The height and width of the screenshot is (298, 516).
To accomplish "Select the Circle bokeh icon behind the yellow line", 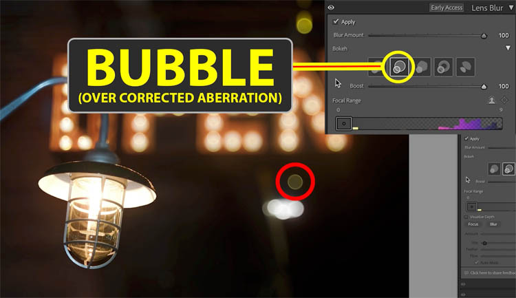I will tap(375, 67).
